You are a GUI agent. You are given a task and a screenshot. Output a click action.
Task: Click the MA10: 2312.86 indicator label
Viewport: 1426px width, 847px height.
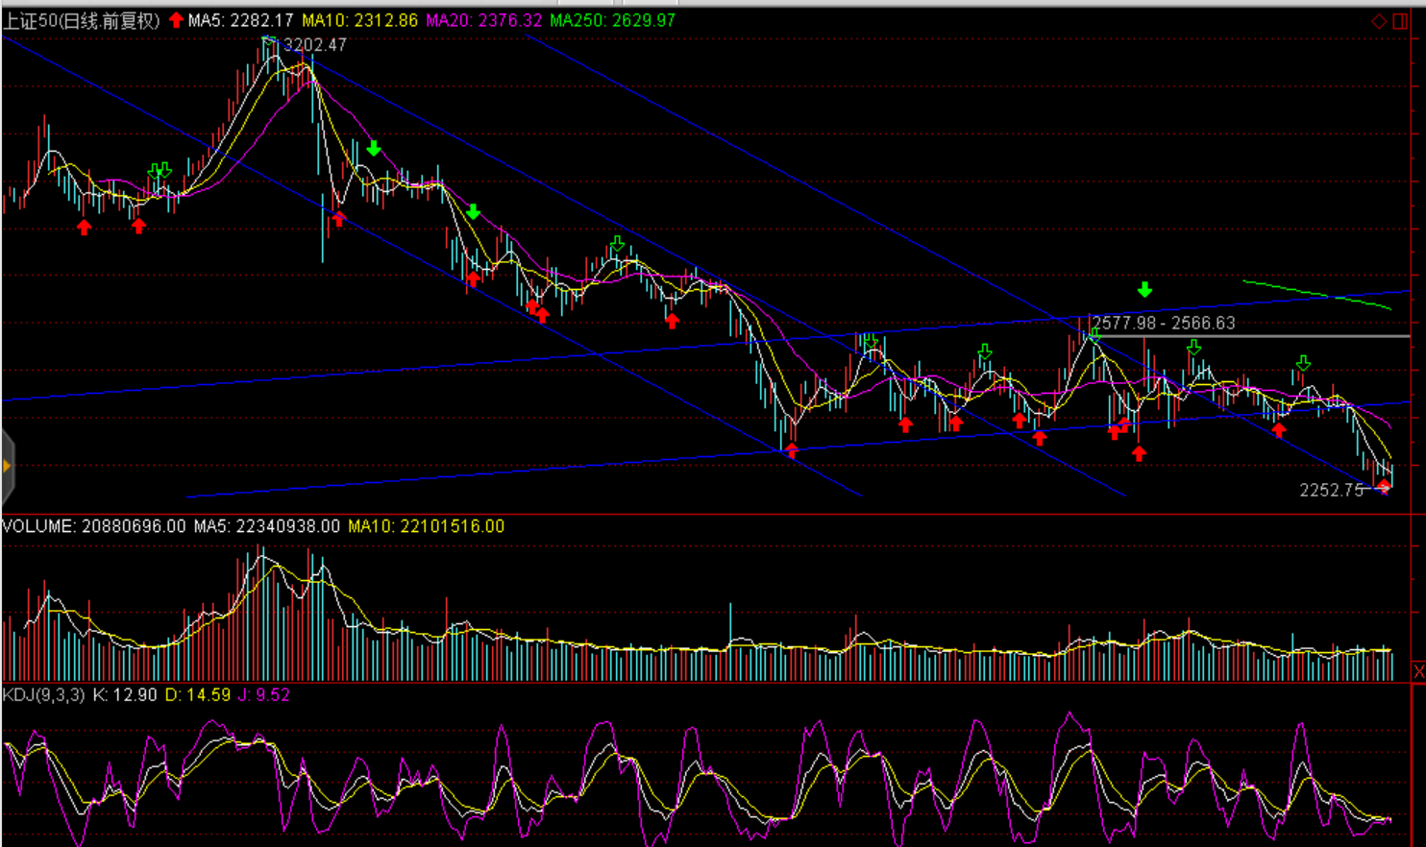pos(359,20)
